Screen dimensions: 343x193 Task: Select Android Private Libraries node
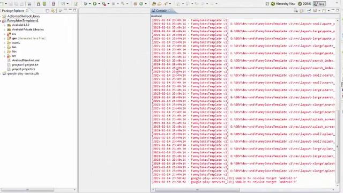28,29
